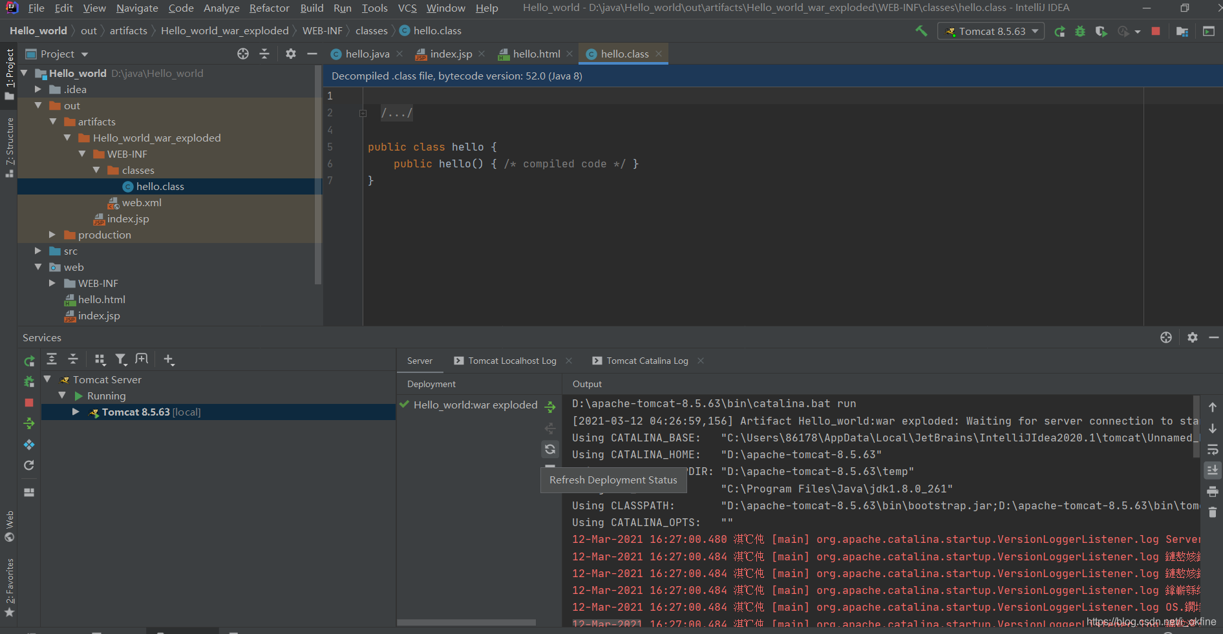
Task: Click the Run Anything icon next to Project Structure
Action: click(x=1208, y=31)
